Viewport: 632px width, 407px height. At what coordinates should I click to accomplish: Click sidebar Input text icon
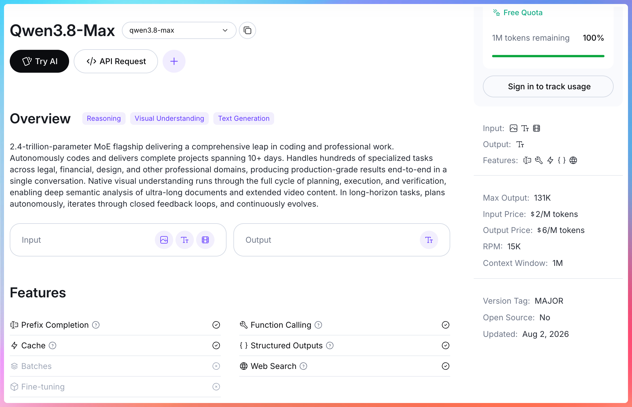pyautogui.click(x=525, y=128)
